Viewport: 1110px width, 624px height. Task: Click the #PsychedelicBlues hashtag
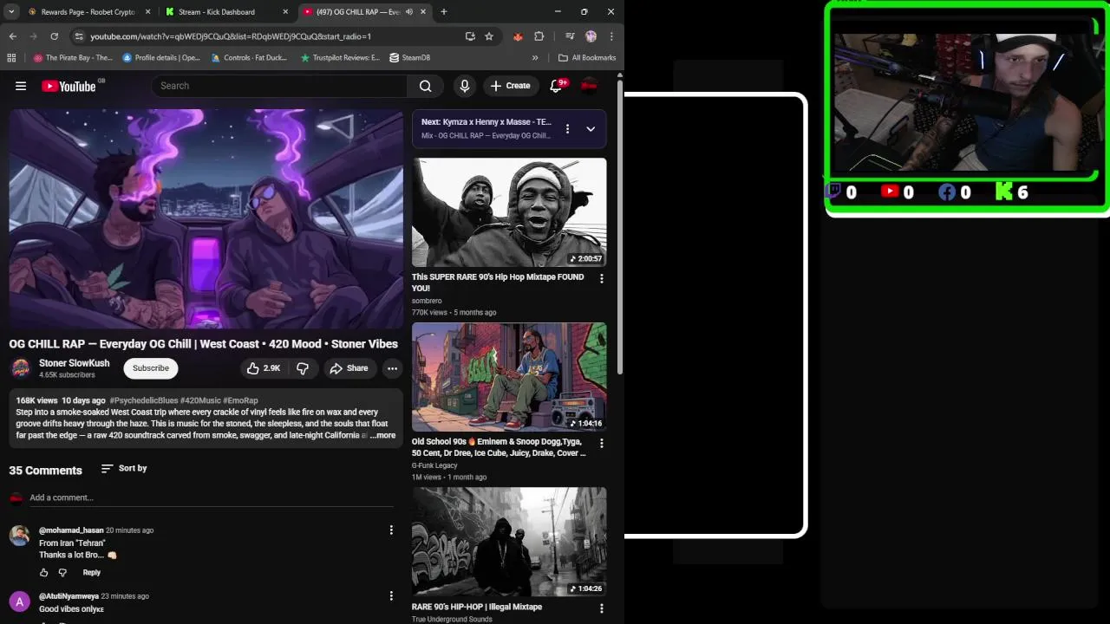(x=143, y=400)
